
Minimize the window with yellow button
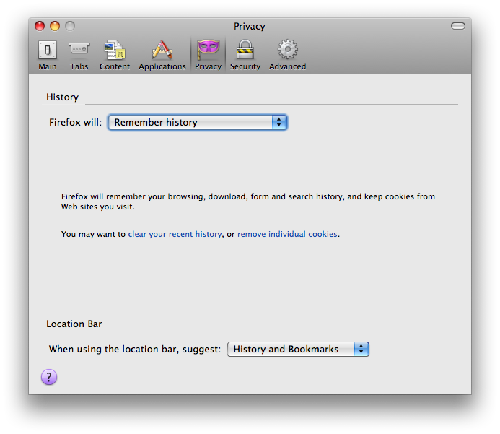click(55, 26)
